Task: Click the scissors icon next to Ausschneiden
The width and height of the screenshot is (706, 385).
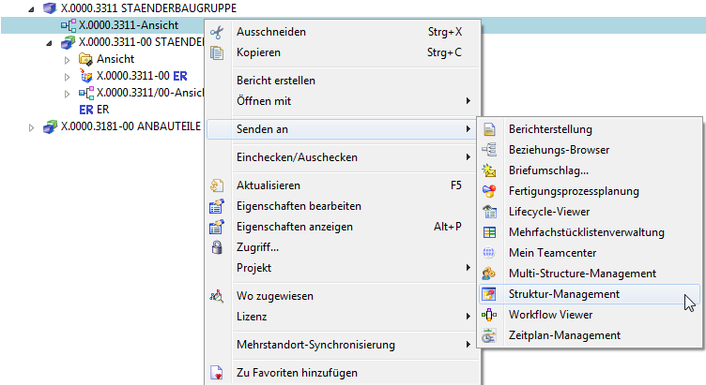Action: pos(217,32)
